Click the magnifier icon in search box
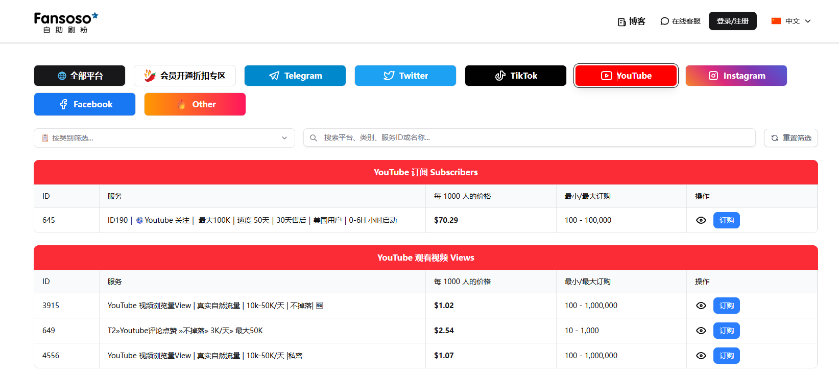The image size is (839, 373). [314, 138]
